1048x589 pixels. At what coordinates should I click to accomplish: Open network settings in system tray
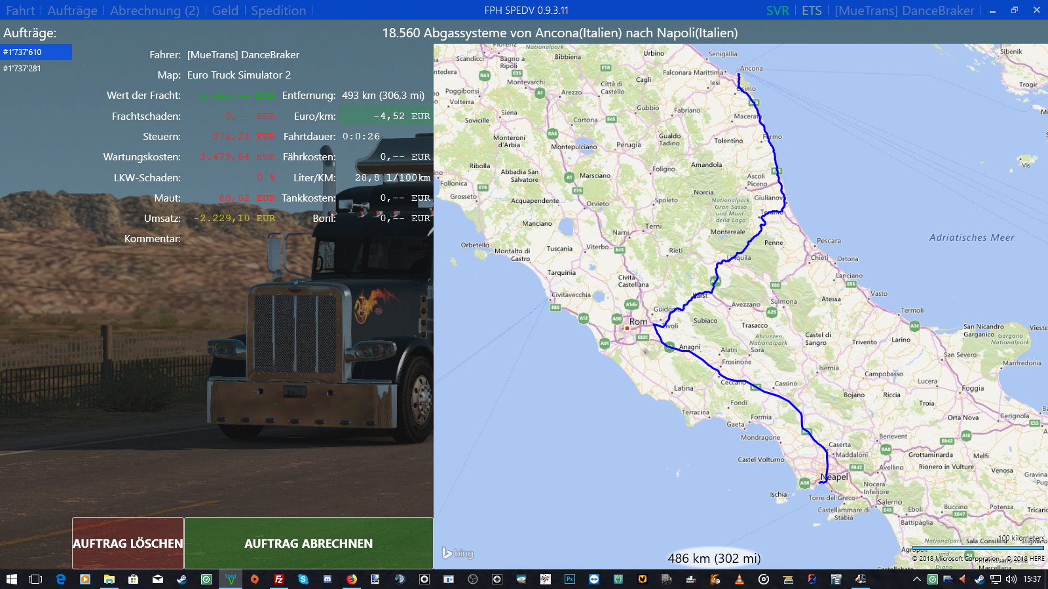point(995,579)
